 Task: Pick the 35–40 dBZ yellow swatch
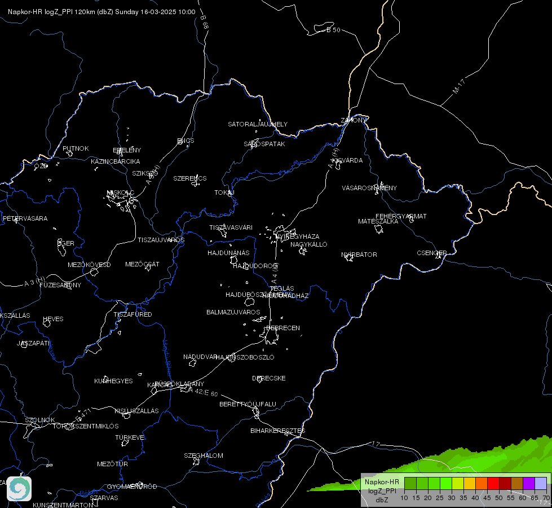pos(470,483)
